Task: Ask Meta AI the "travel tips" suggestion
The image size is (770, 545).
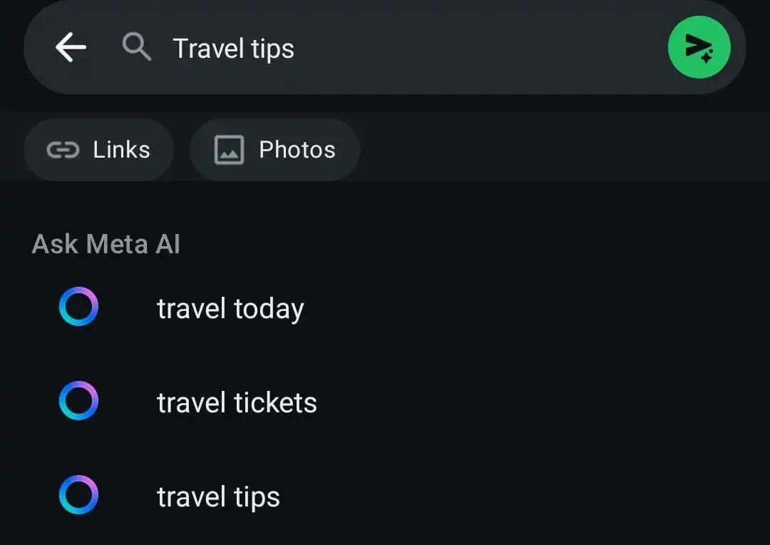Action: [x=218, y=497]
